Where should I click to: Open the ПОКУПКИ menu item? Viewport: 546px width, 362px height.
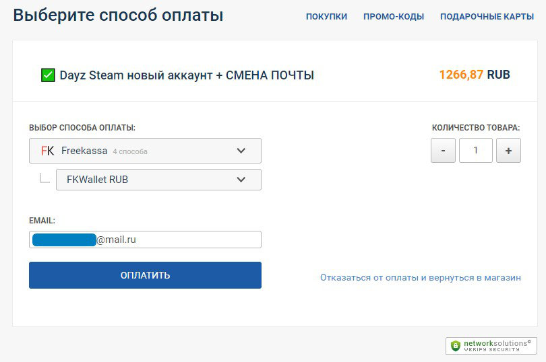(x=326, y=17)
